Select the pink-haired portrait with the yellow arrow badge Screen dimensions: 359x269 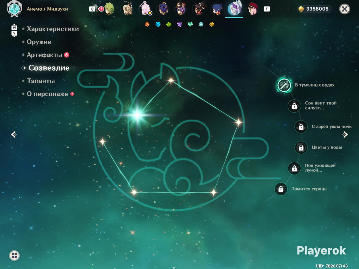tap(145, 9)
